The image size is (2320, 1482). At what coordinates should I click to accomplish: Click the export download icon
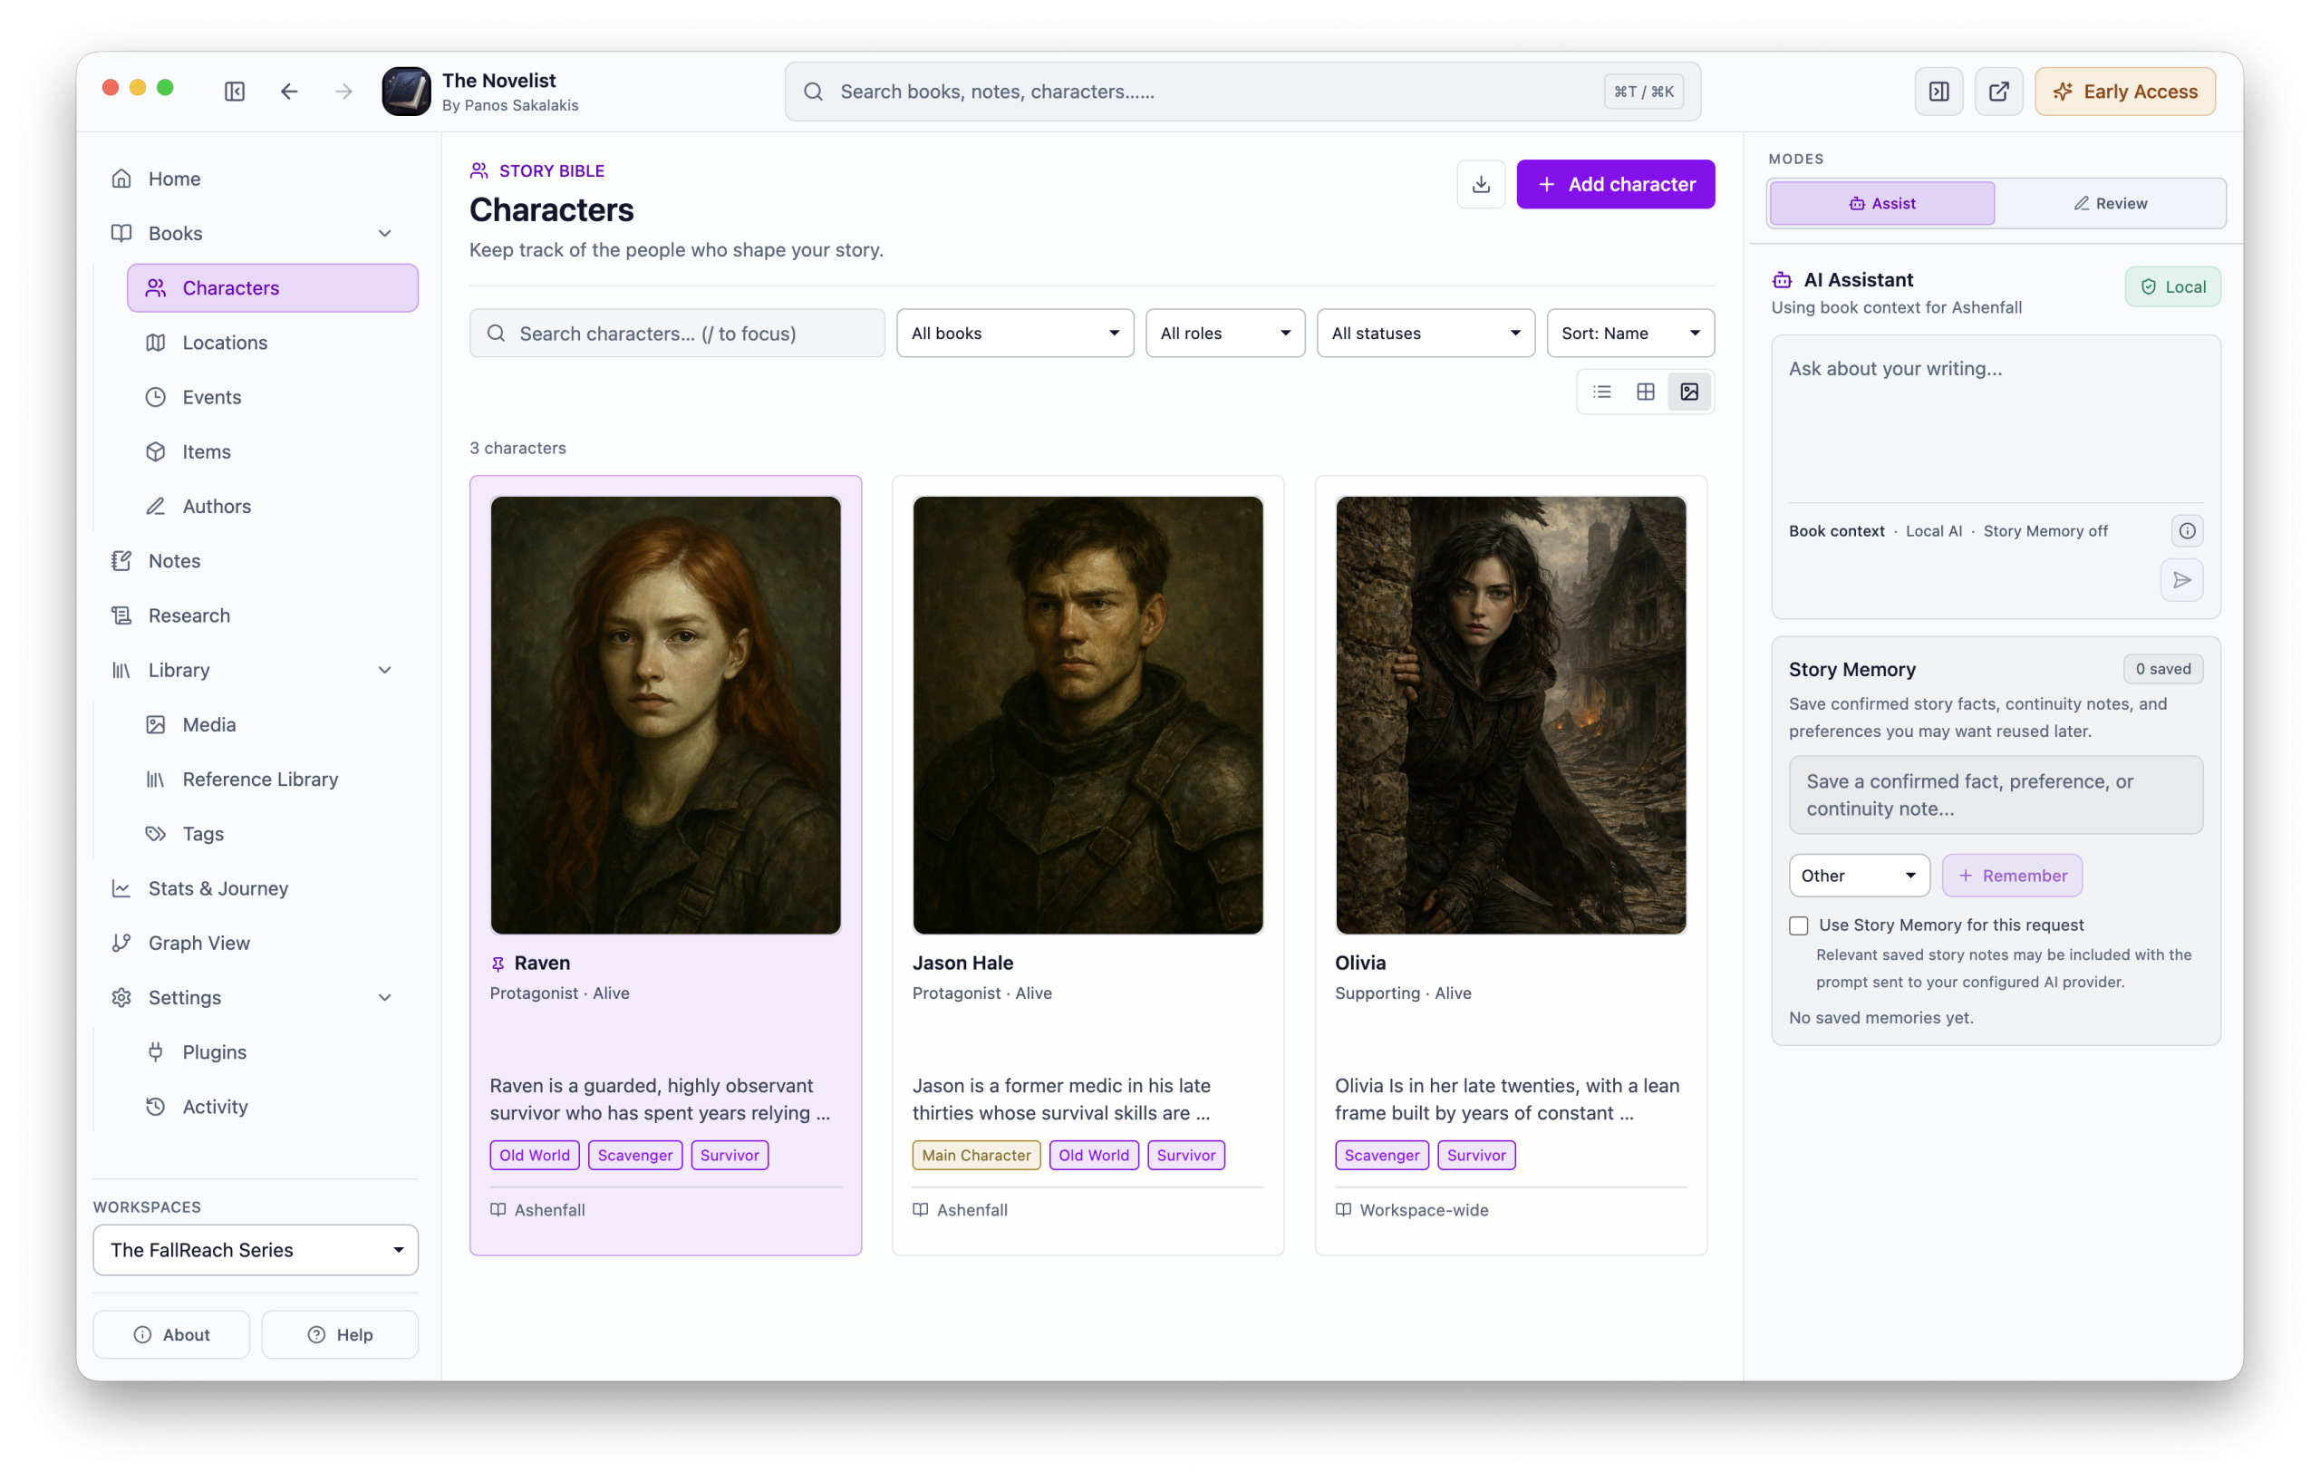pyautogui.click(x=1481, y=184)
